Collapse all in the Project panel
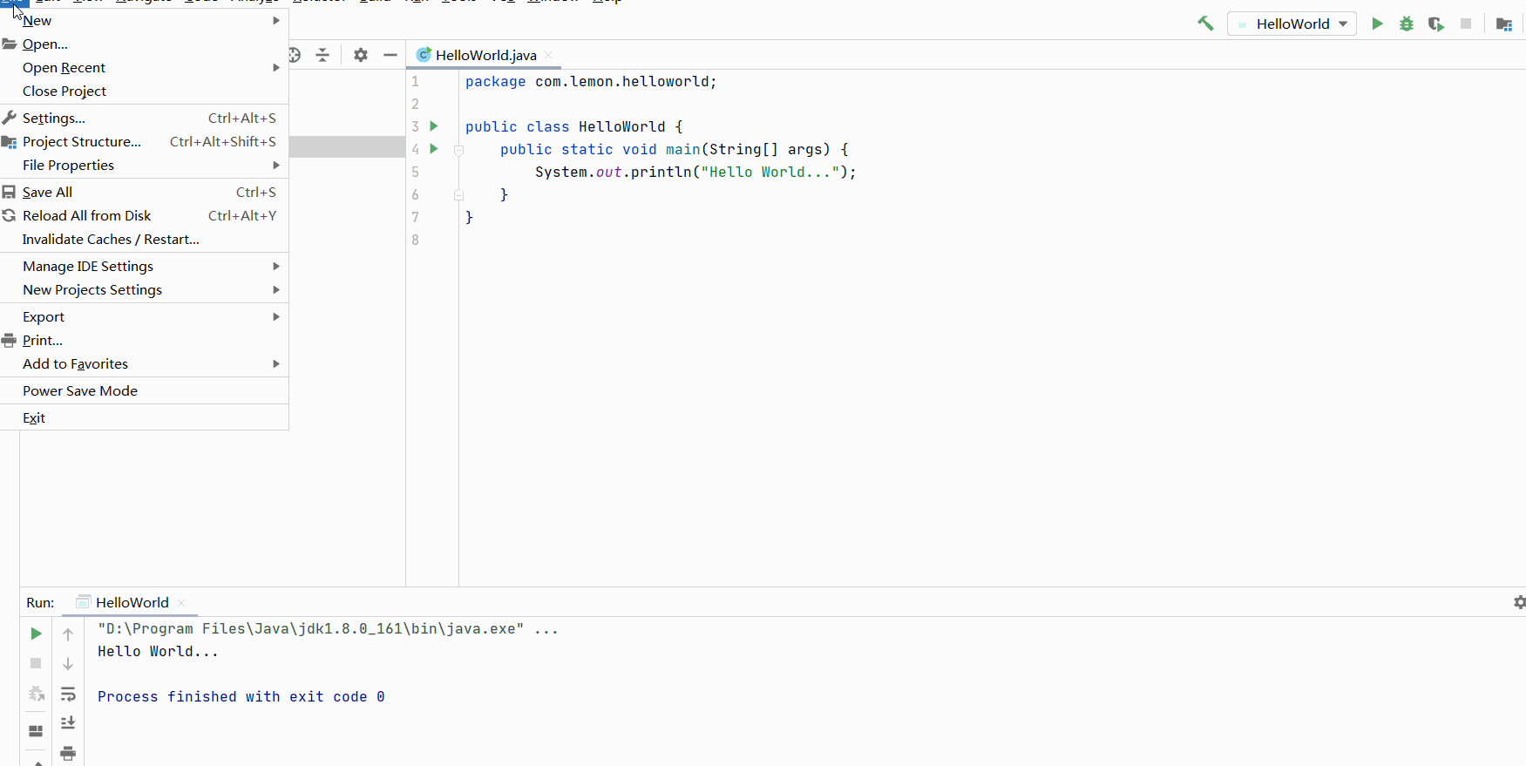This screenshot has height=766, width=1526. [322, 55]
